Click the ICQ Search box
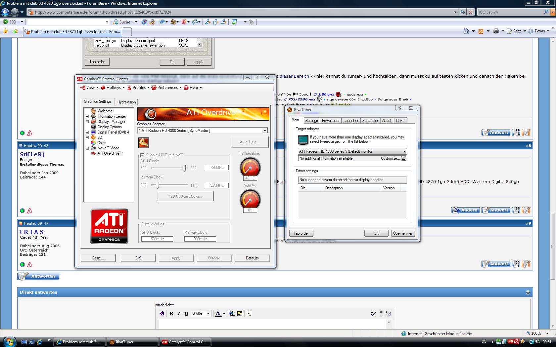This screenshot has width=556, height=347. click(510, 12)
